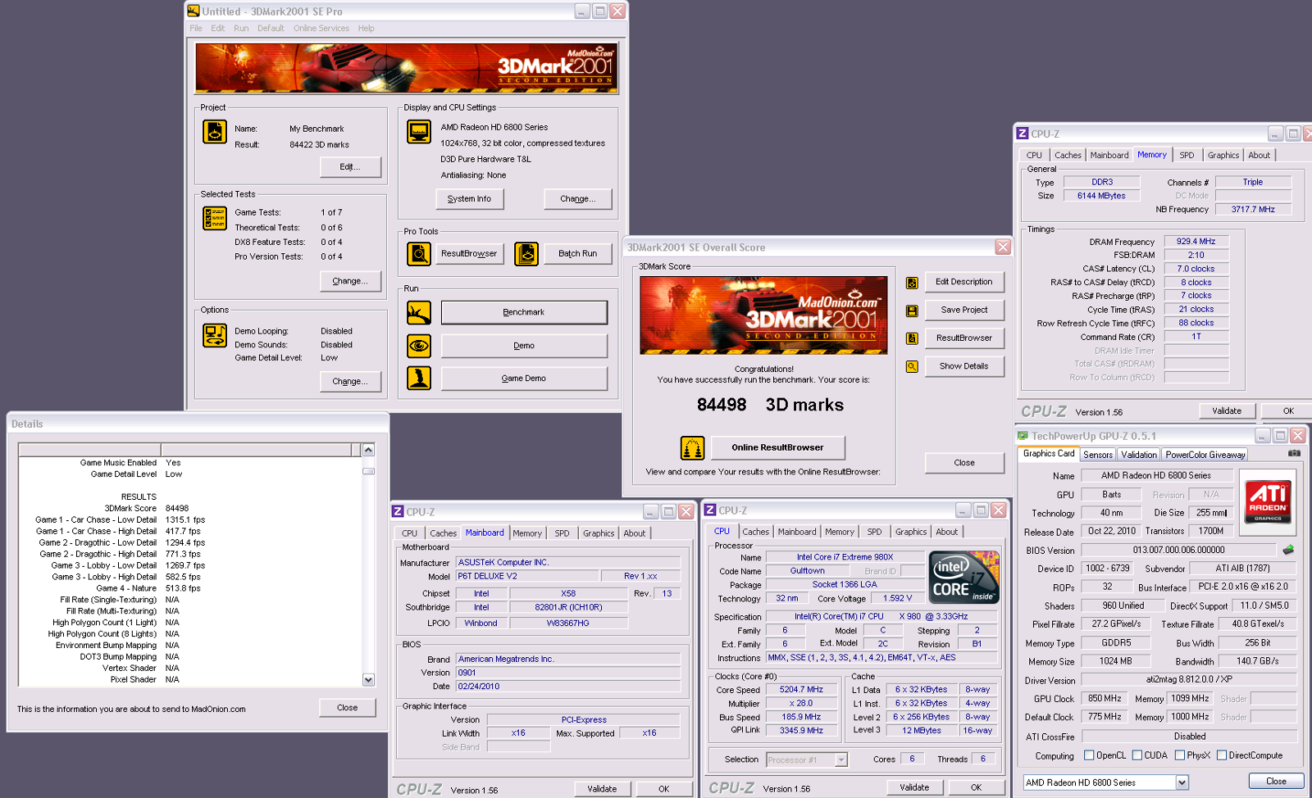Enable the DirectCompute checkbox in GPU-Z

tap(1222, 755)
